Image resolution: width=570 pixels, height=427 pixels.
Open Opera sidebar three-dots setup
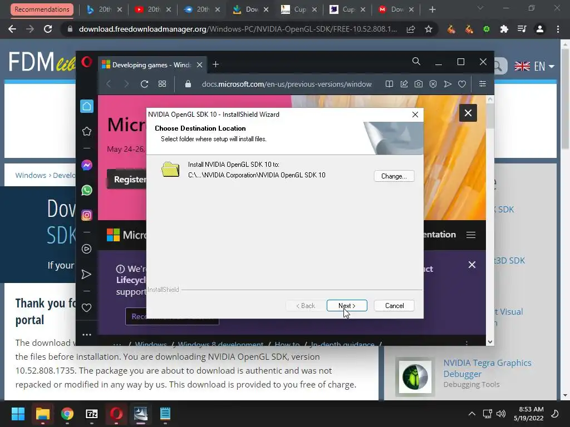click(x=86, y=335)
